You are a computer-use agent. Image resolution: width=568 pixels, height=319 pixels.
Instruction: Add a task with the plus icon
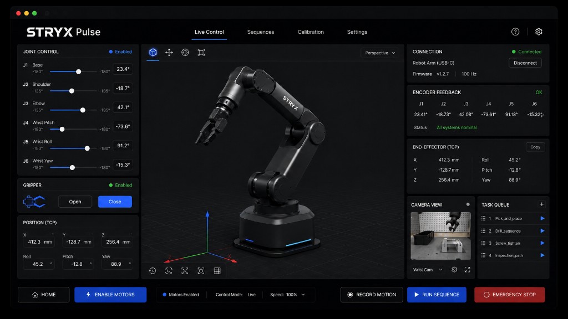tap(541, 204)
